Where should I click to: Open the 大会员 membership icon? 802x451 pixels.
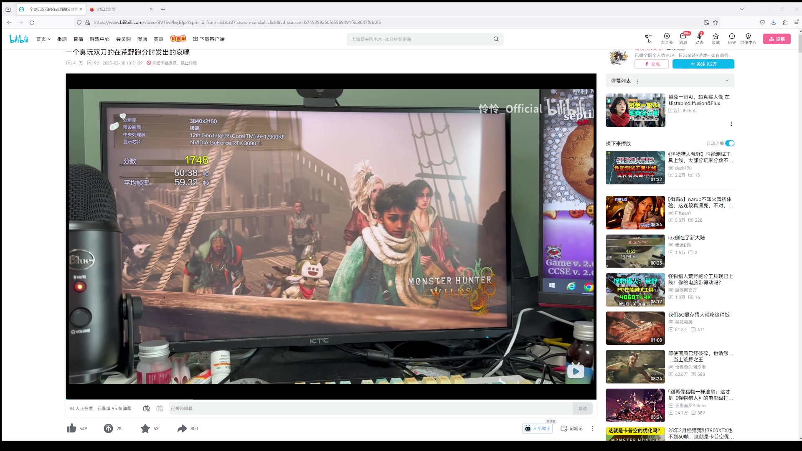667,39
